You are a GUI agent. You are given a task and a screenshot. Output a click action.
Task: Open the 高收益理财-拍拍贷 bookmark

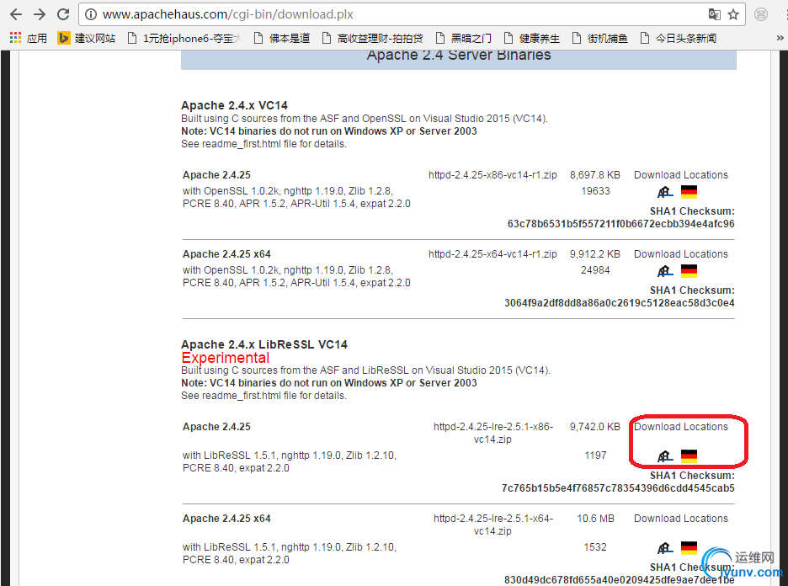coord(372,38)
